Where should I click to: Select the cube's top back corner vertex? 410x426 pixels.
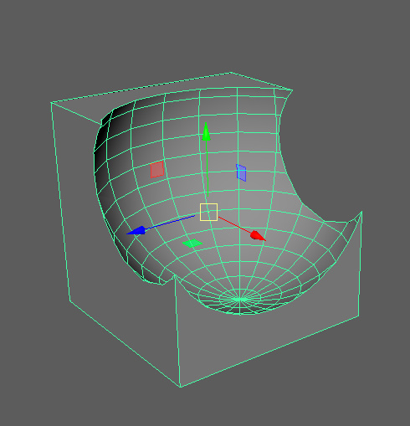(x=230, y=73)
